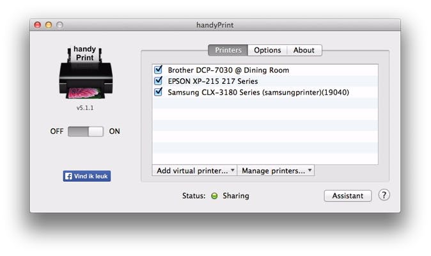Uncheck the EPSON XP-215 217 Series checkbox
Screen dimensions: 431x256
159,81
